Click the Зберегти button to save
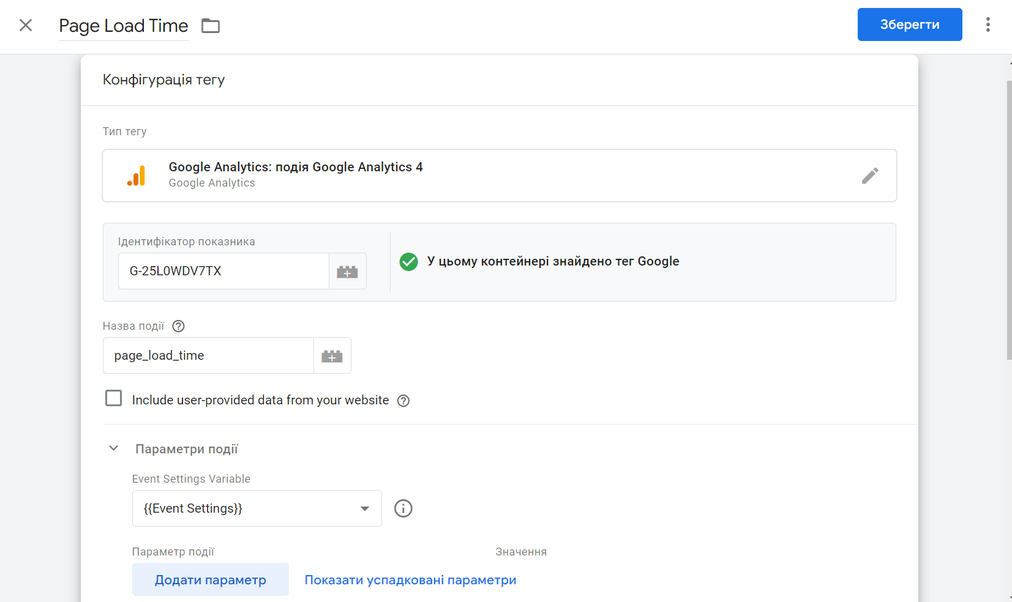The height and width of the screenshot is (602, 1012). pos(910,24)
